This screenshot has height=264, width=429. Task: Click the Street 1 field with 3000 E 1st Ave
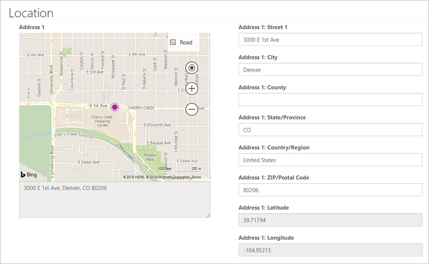point(330,40)
